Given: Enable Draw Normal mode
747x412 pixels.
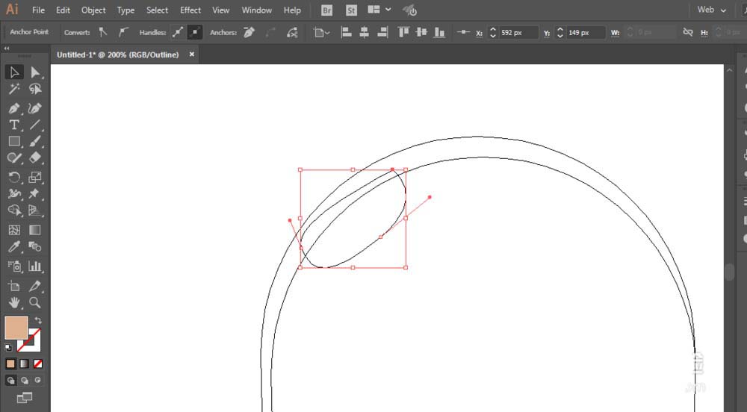Looking at the screenshot, I should pos(10,380).
